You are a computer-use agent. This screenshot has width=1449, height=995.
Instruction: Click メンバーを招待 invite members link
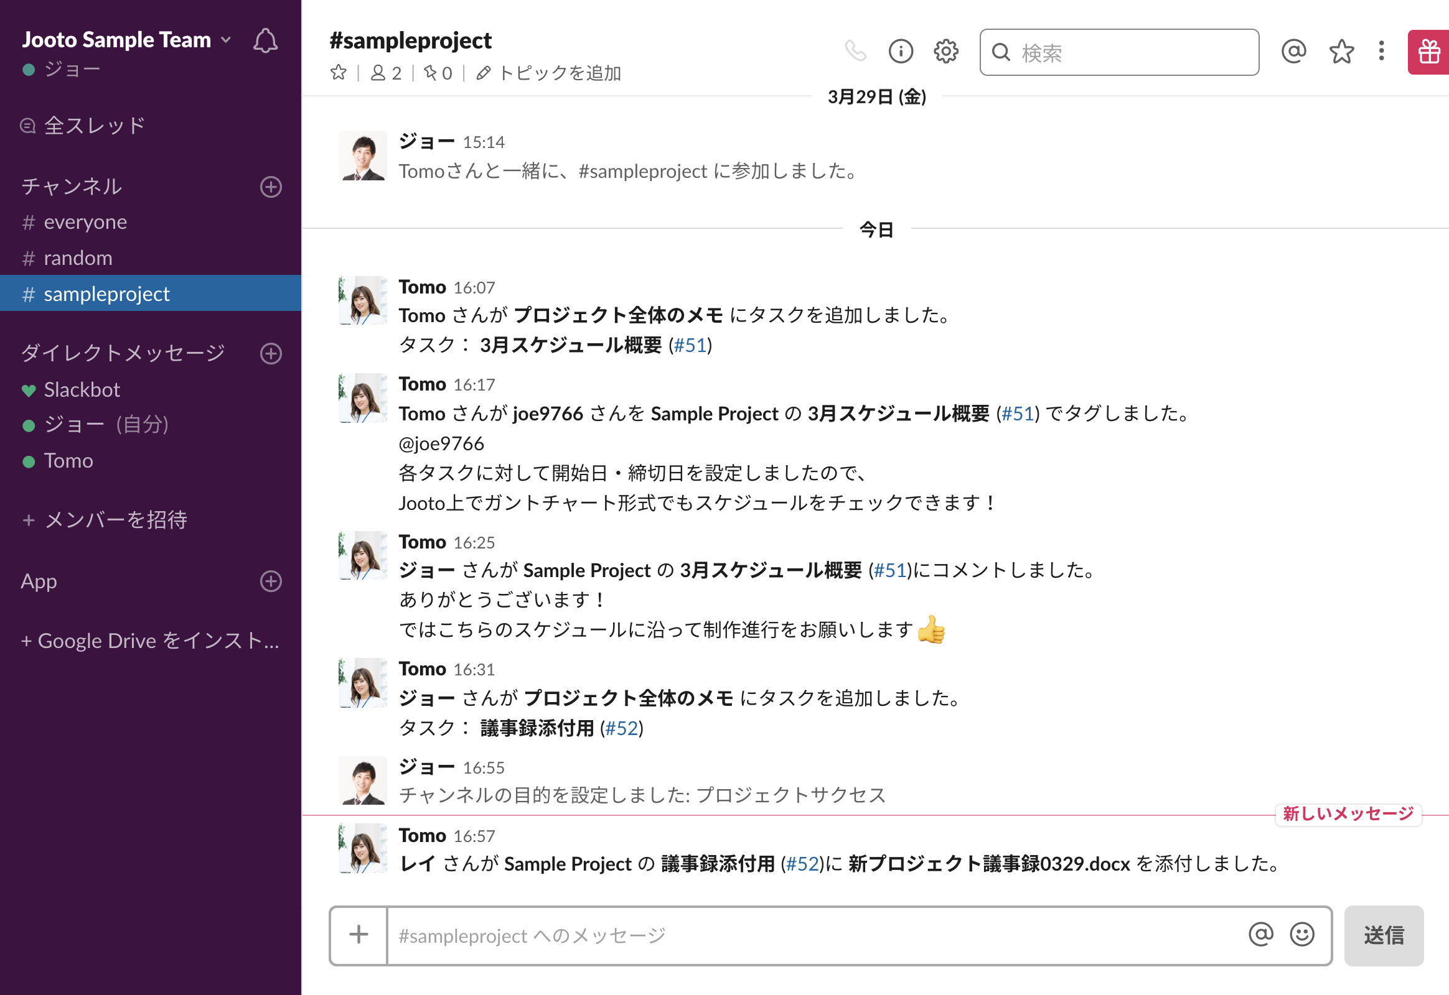click(104, 519)
